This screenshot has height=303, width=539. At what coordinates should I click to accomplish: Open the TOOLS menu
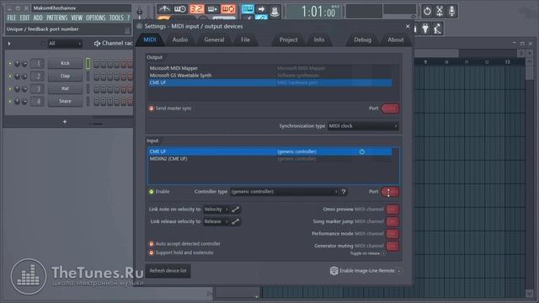[x=116, y=18]
